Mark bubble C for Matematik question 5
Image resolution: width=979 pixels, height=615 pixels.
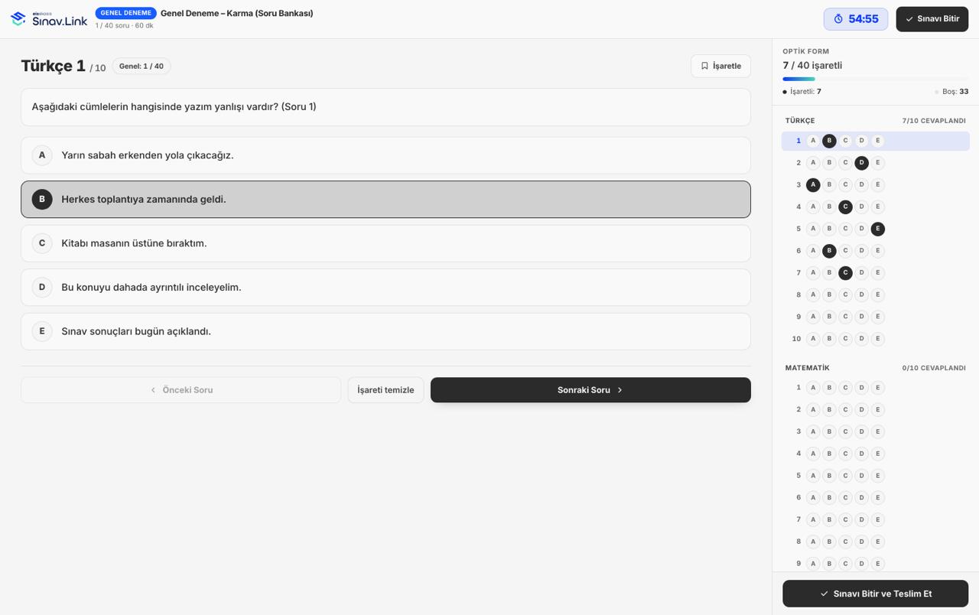pos(845,476)
